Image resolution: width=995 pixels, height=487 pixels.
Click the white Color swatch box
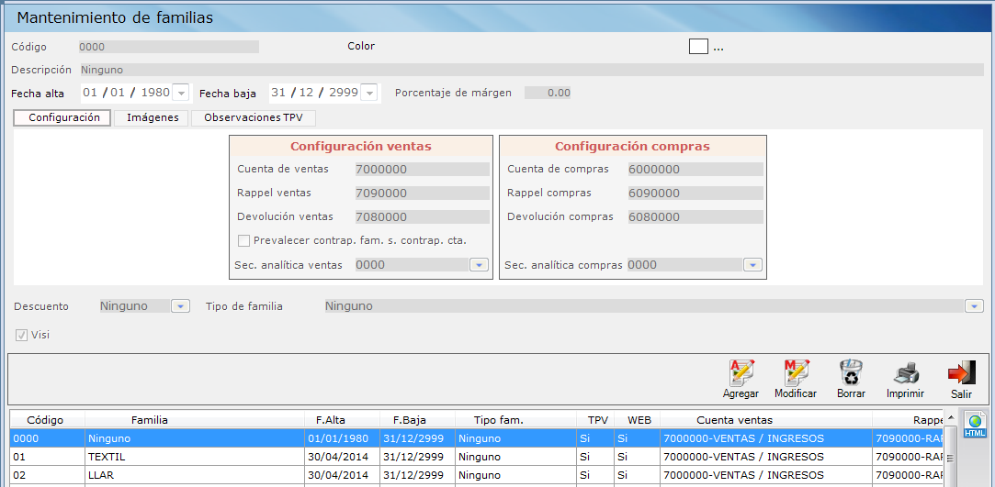[698, 47]
